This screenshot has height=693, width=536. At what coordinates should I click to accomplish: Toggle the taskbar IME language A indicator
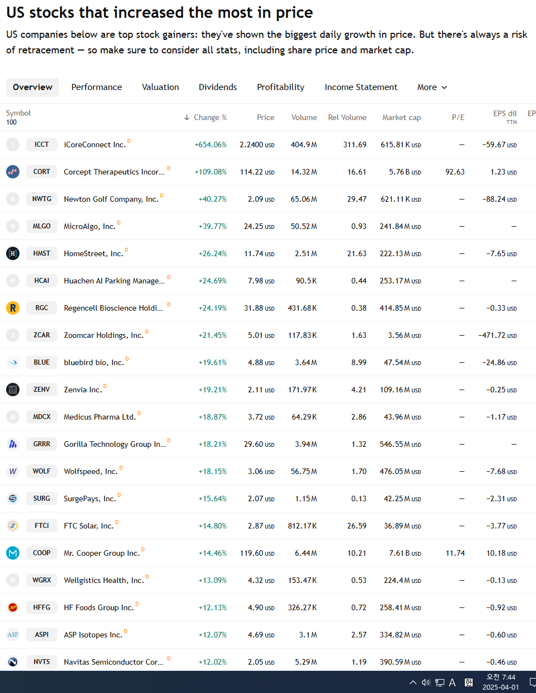(453, 682)
